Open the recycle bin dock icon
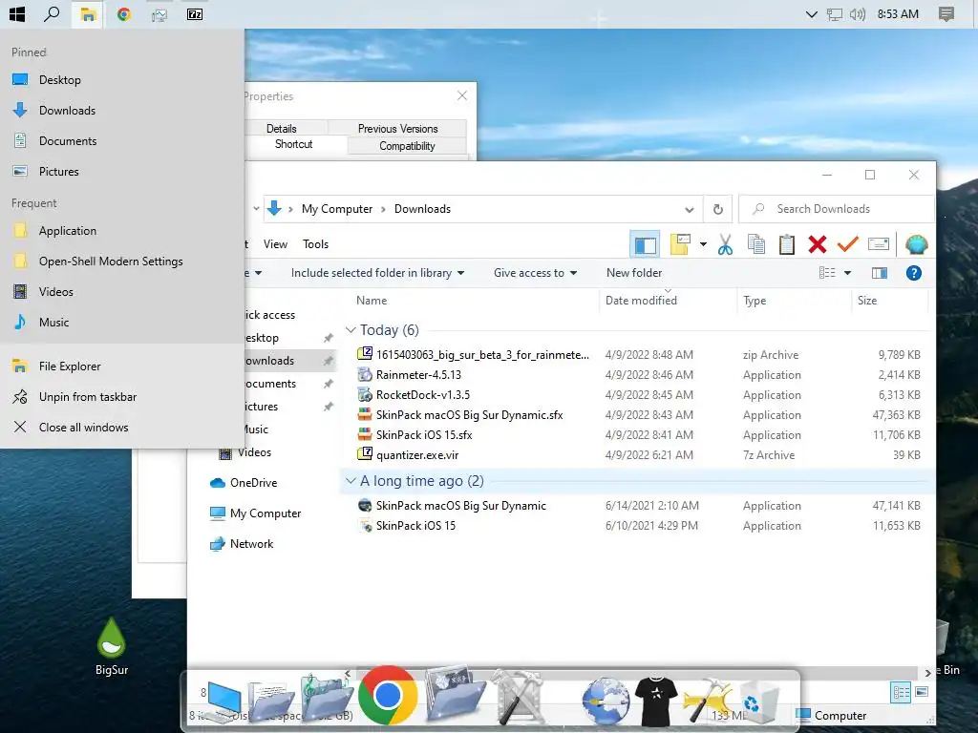The image size is (978, 733). [x=758, y=702]
